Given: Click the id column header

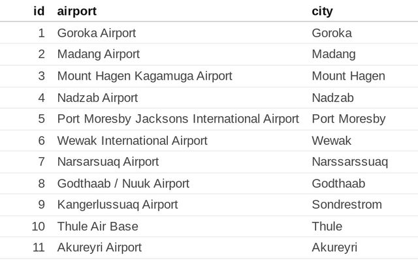Looking at the screenshot, I should coord(39,11).
